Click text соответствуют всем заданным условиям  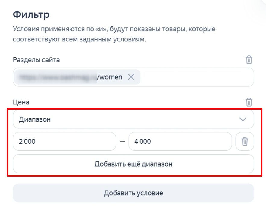pos(79,39)
